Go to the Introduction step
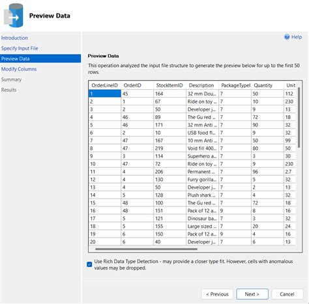Image resolution: width=309 pixels, height=304 pixels. click(x=14, y=38)
